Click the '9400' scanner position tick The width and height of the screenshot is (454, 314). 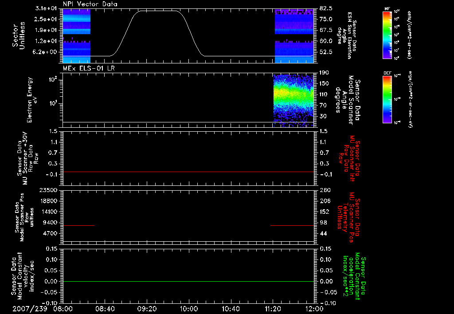(51, 223)
